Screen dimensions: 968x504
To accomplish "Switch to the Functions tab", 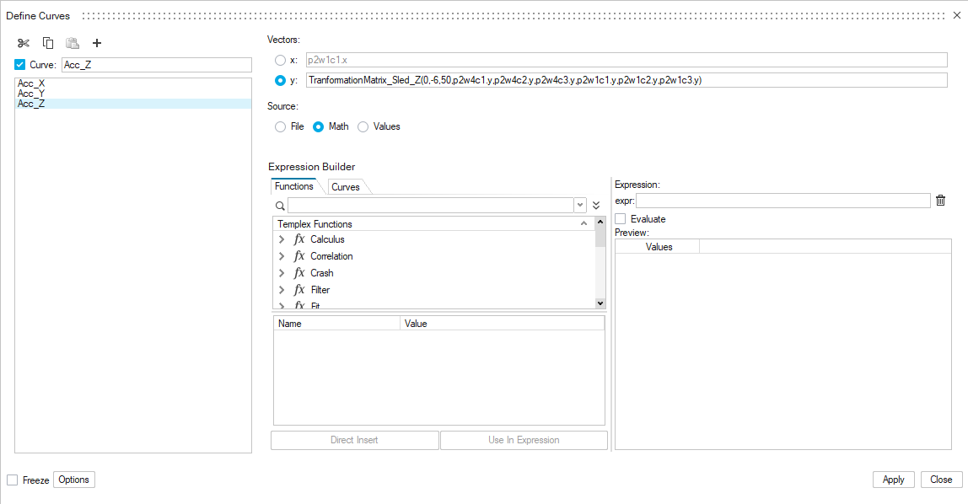I will coord(293,186).
